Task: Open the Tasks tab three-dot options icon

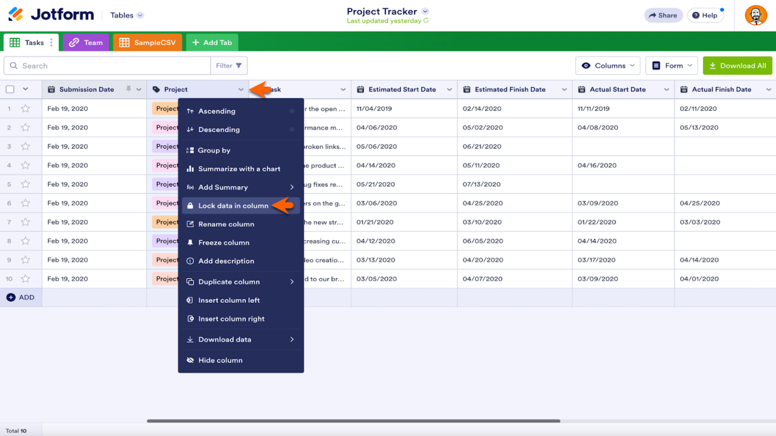Action: tap(52, 42)
